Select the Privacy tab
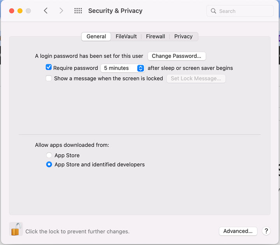Viewport: 280px width, 245px height. [183, 37]
